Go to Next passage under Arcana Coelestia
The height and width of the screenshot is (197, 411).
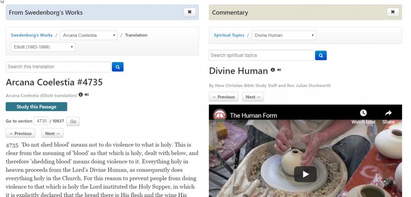point(52,133)
